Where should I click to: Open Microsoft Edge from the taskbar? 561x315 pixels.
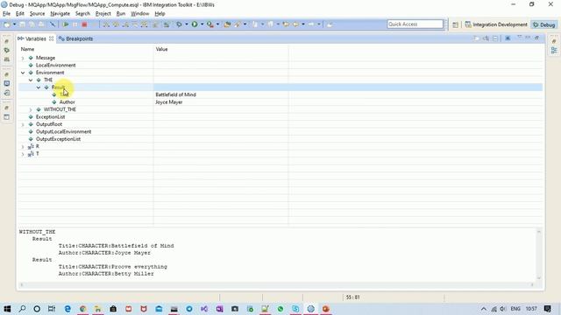tap(67, 309)
